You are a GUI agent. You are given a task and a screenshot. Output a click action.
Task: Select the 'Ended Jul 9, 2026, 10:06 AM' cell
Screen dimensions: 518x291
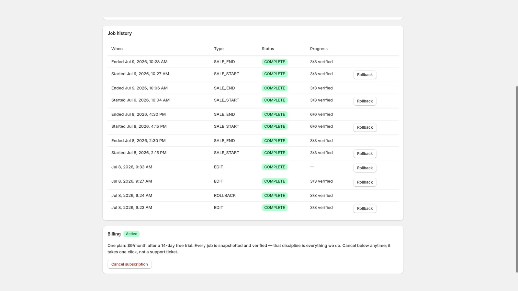point(159,88)
